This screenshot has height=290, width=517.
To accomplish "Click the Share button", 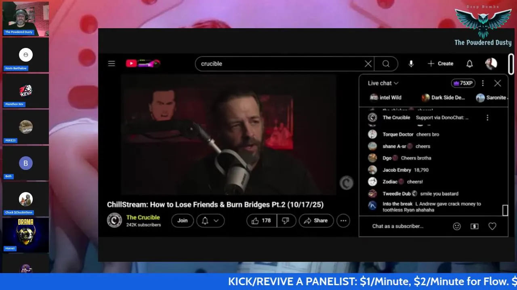I will point(316,220).
